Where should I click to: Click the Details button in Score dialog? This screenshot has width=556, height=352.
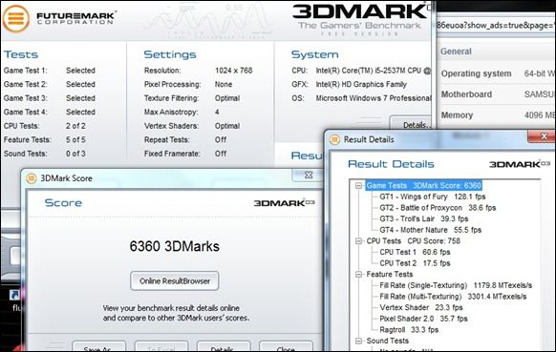click(x=224, y=346)
